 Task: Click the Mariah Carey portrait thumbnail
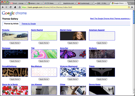[x=73, y=36]
